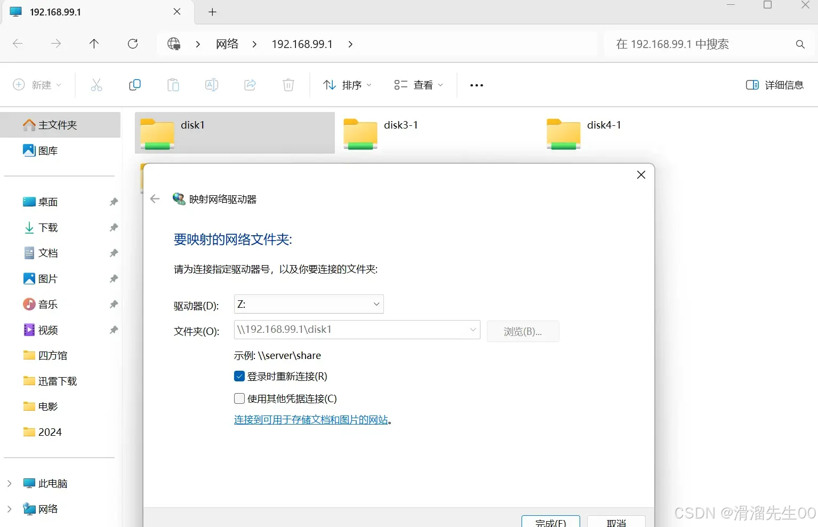Click the Share icon in toolbar
This screenshot has height=527, width=818.
click(250, 85)
